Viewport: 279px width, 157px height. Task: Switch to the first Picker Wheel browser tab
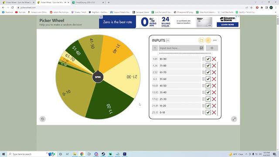pos(18,3)
